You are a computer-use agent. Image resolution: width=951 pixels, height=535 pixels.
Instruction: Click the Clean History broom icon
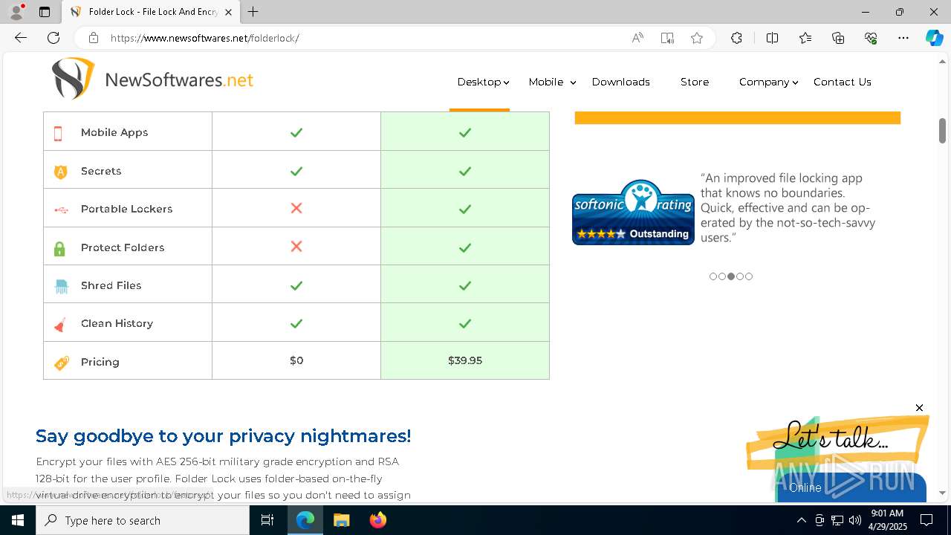pyautogui.click(x=60, y=324)
